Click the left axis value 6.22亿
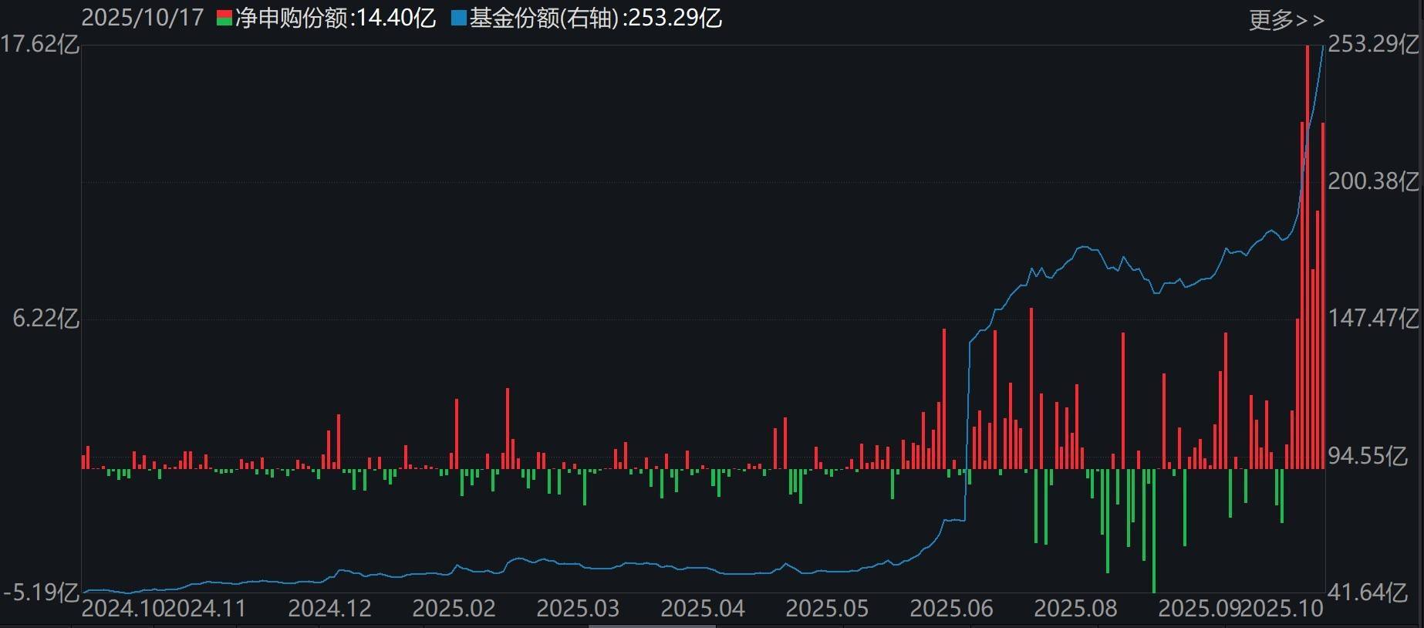Screen dimensions: 1424x628 point(46,318)
